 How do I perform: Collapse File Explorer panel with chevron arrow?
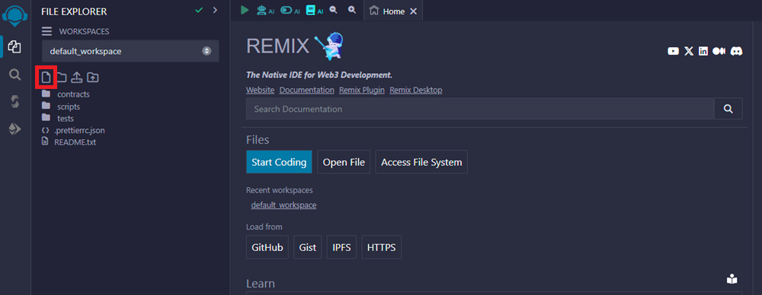pyautogui.click(x=216, y=10)
